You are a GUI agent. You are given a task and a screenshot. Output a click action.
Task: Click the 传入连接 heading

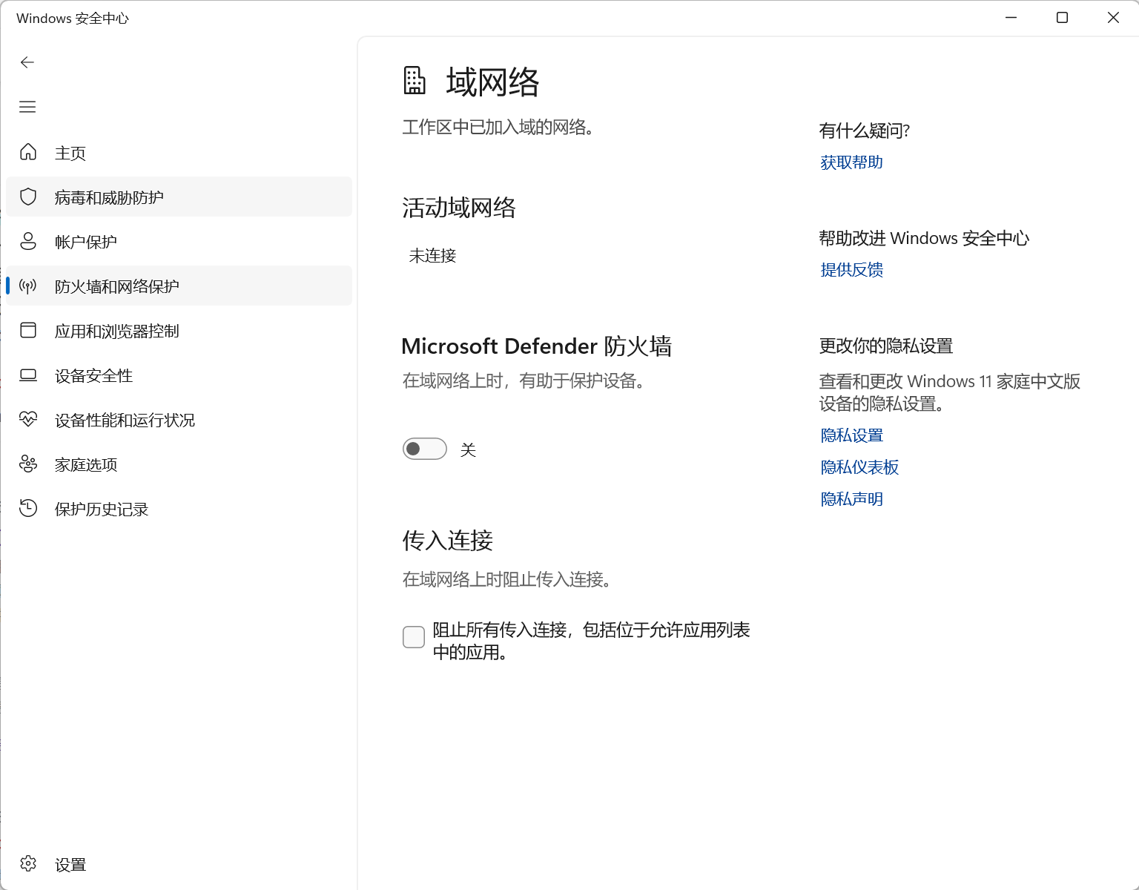pos(447,540)
